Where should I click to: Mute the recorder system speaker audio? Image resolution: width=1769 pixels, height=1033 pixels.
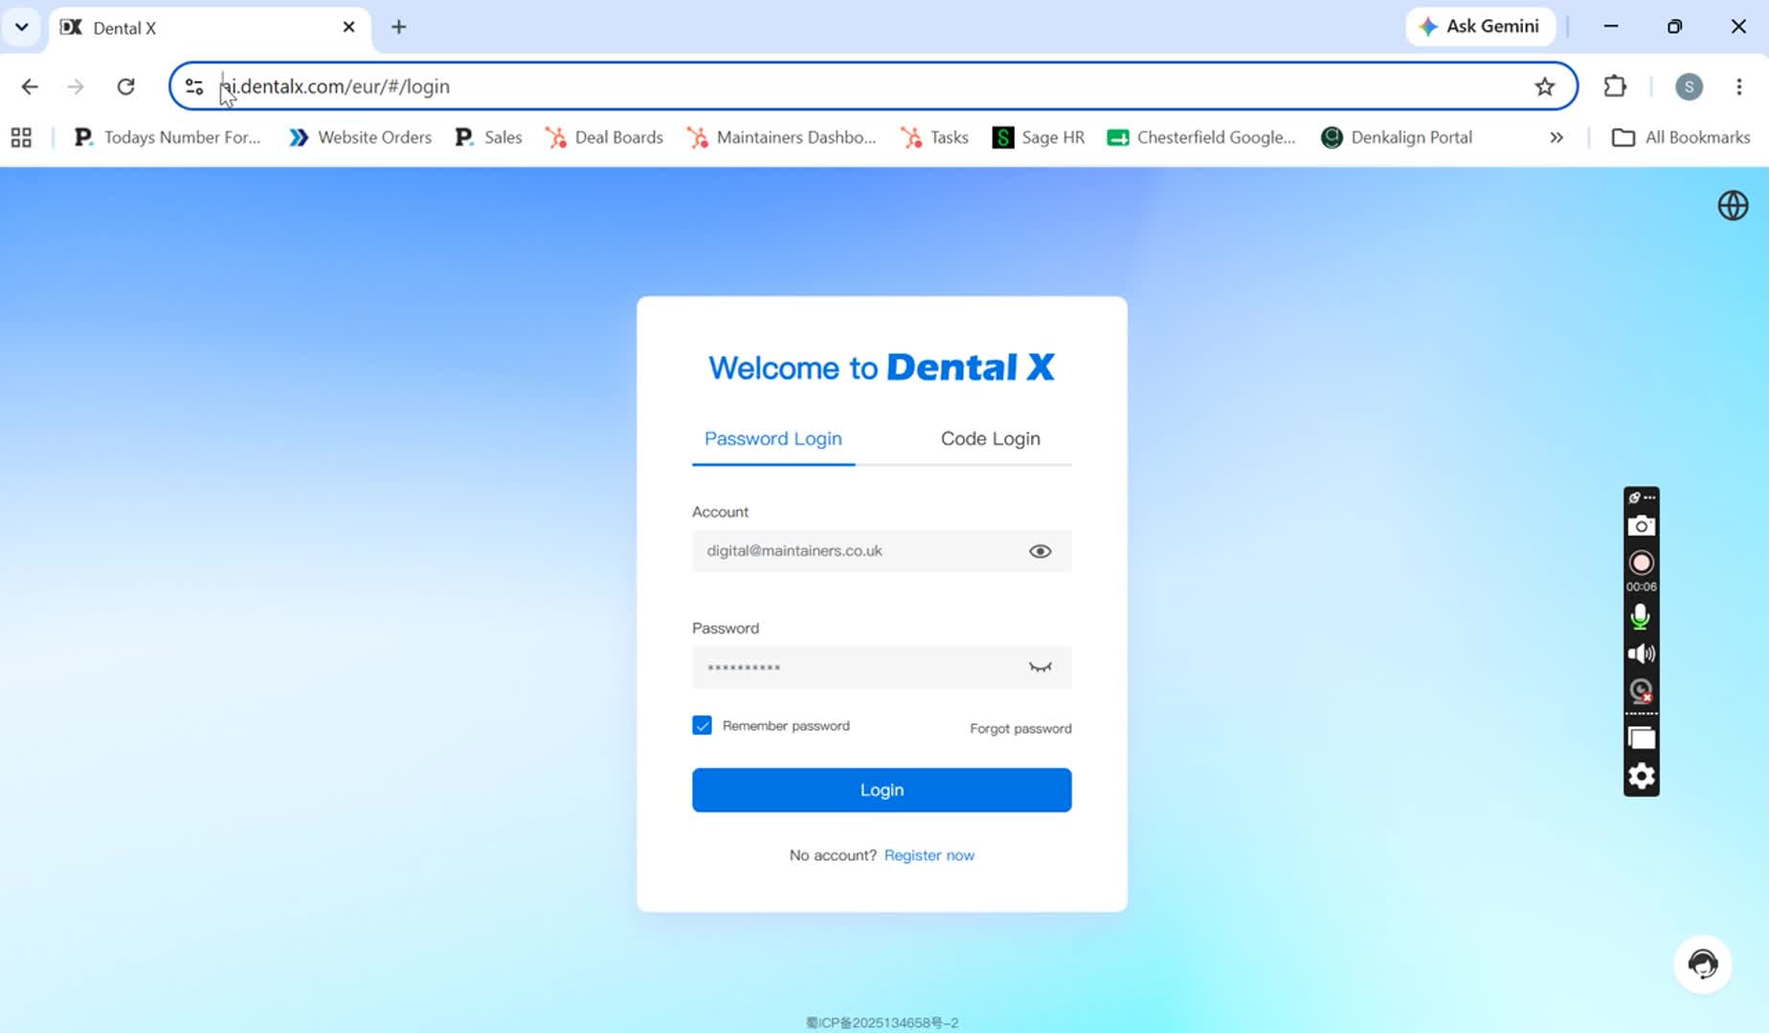[1641, 654]
